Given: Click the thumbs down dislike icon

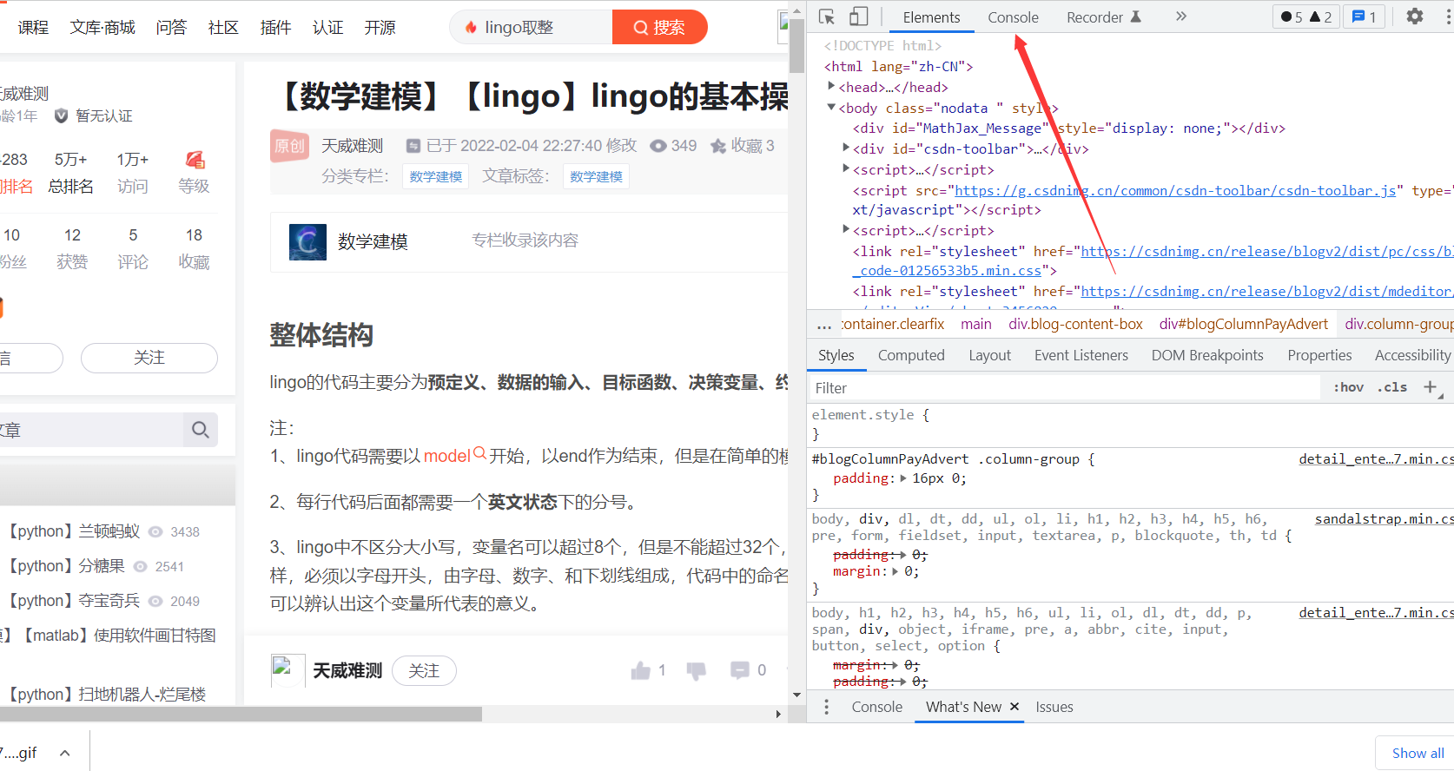Looking at the screenshot, I should pos(696,670).
